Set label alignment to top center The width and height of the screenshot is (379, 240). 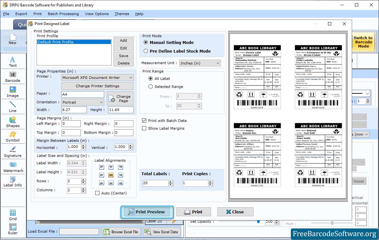(x=111, y=167)
